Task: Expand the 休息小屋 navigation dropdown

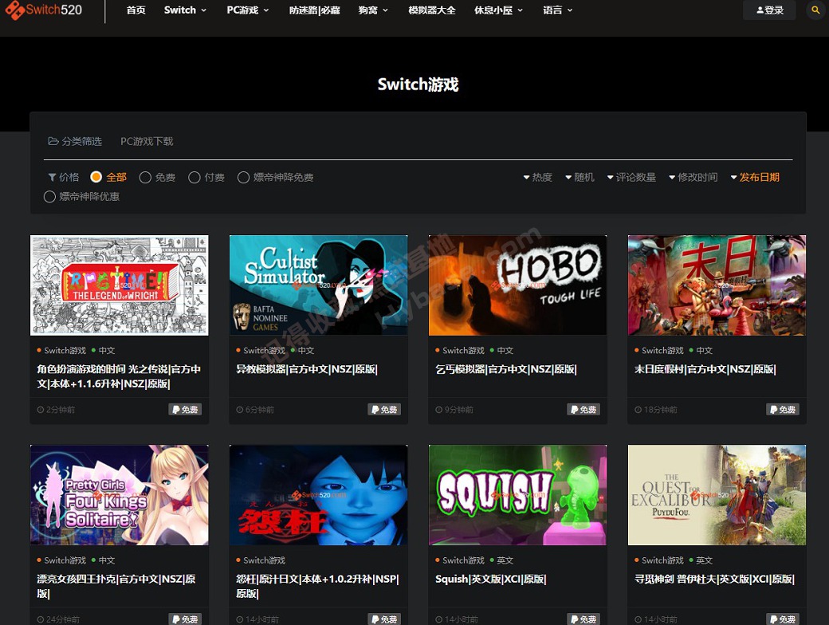Action: (x=498, y=10)
